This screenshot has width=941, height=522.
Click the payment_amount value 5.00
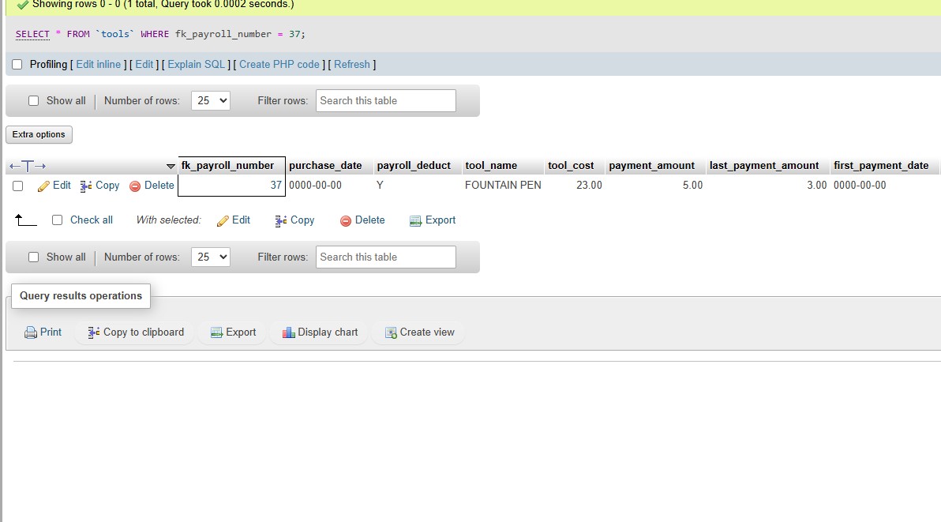692,186
